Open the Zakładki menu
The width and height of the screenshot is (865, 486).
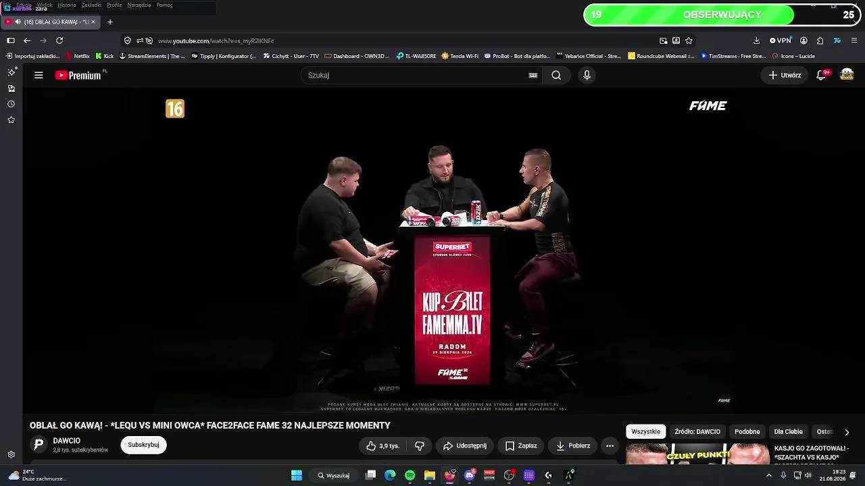(x=91, y=5)
